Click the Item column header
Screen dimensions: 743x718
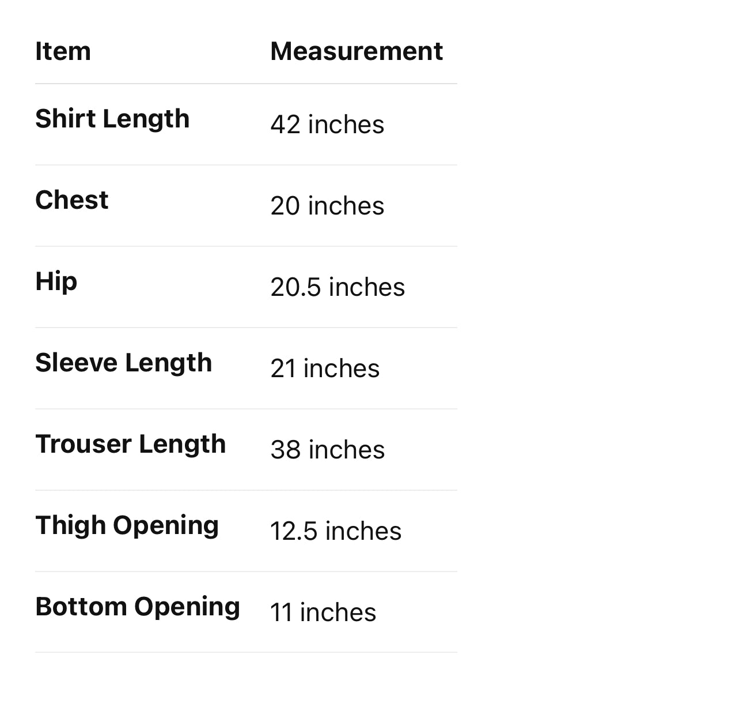63,51
